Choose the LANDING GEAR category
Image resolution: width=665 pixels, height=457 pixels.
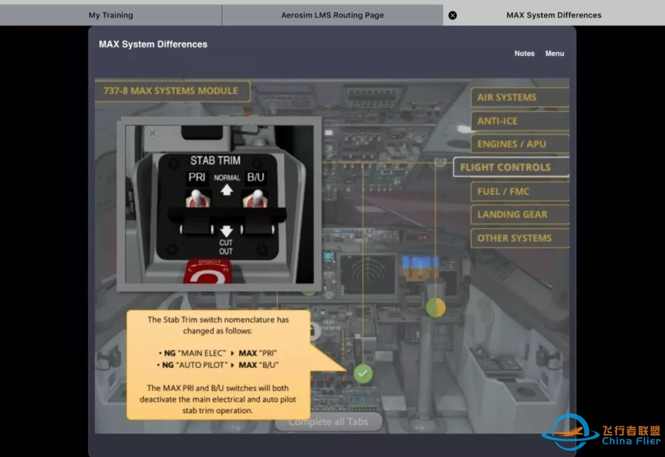[x=520, y=215]
